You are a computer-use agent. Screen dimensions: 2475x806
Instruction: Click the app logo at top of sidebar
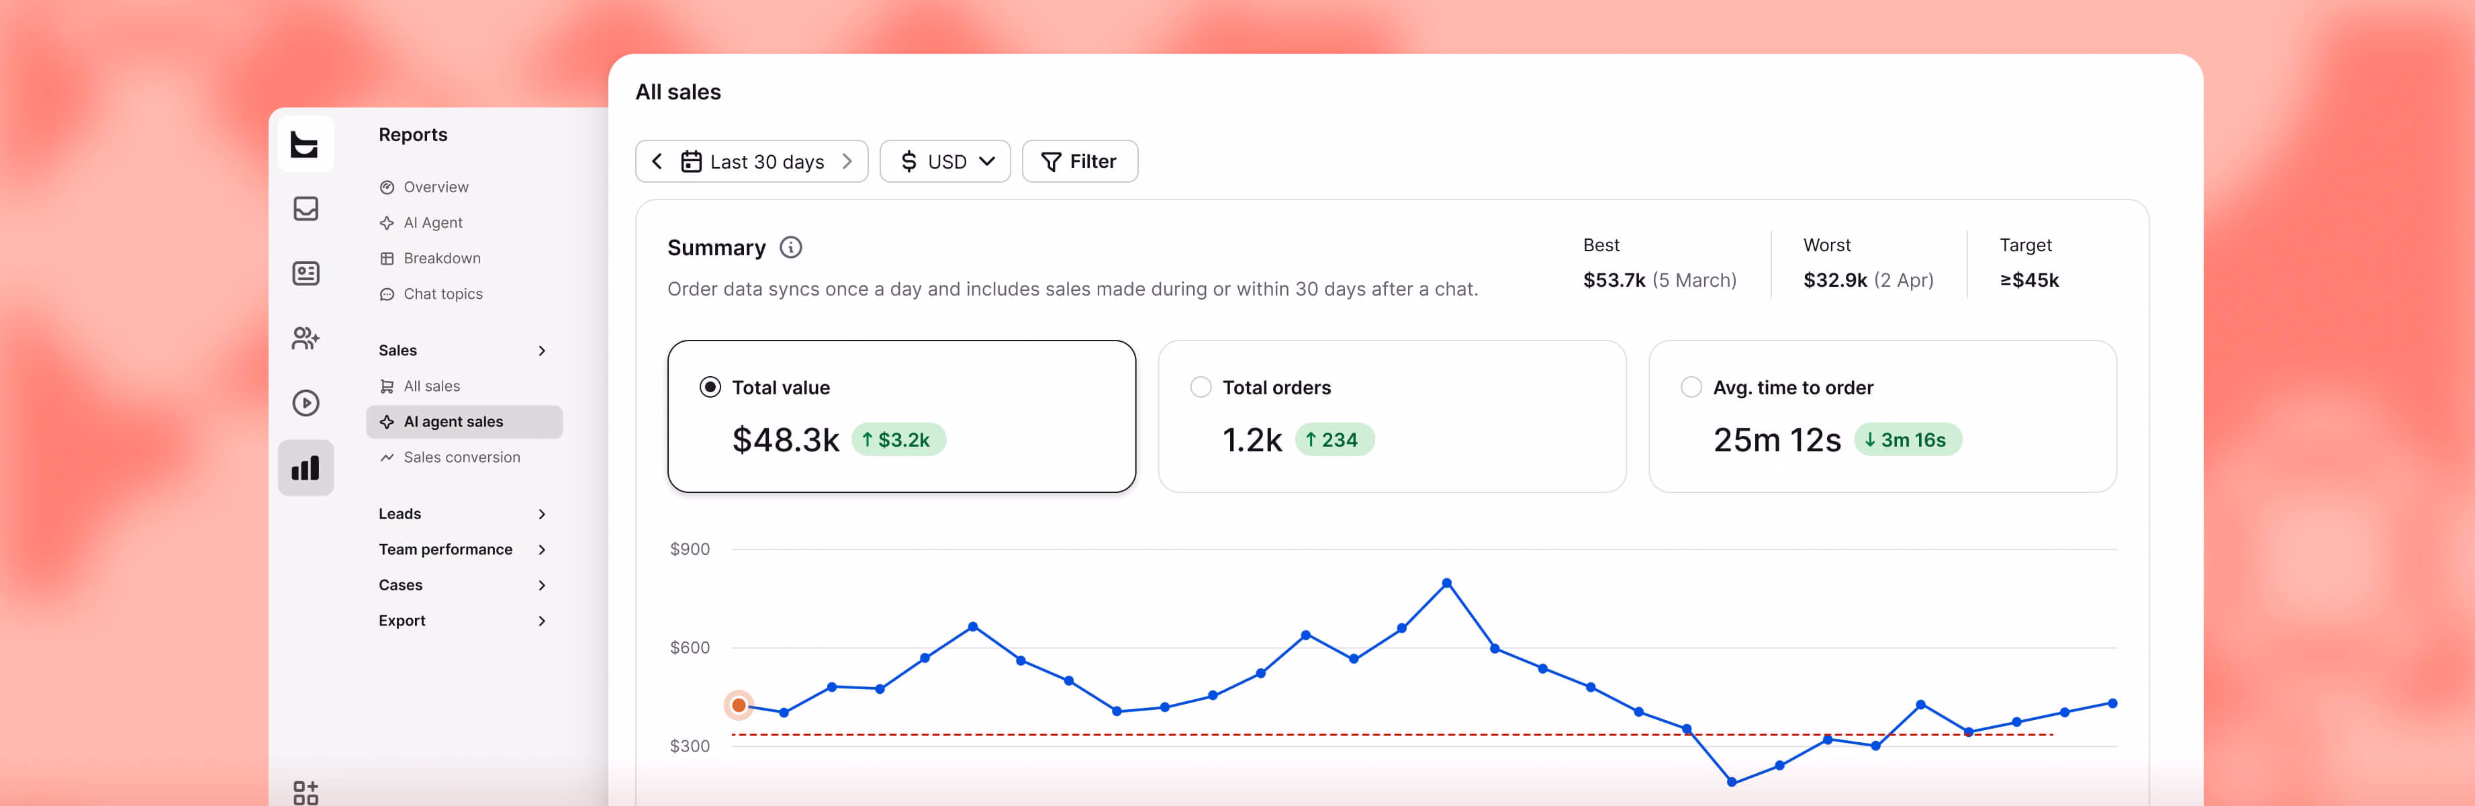pos(305,144)
